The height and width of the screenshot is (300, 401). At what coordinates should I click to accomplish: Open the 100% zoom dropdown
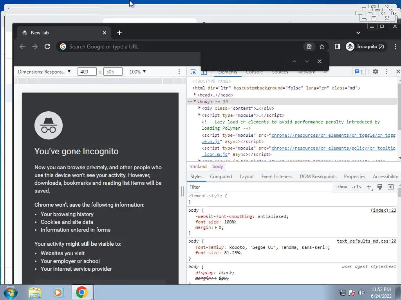coord(137,72)
